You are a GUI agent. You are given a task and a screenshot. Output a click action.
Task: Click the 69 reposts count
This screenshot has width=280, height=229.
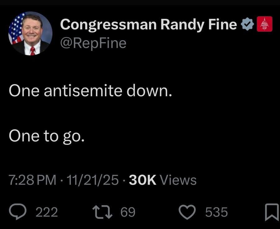pos(128,212)
